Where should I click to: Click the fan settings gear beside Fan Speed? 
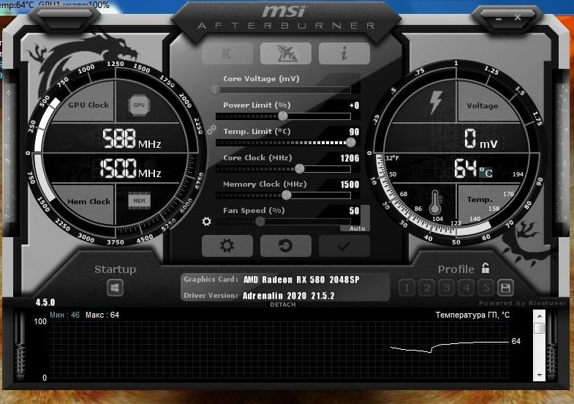207,222
